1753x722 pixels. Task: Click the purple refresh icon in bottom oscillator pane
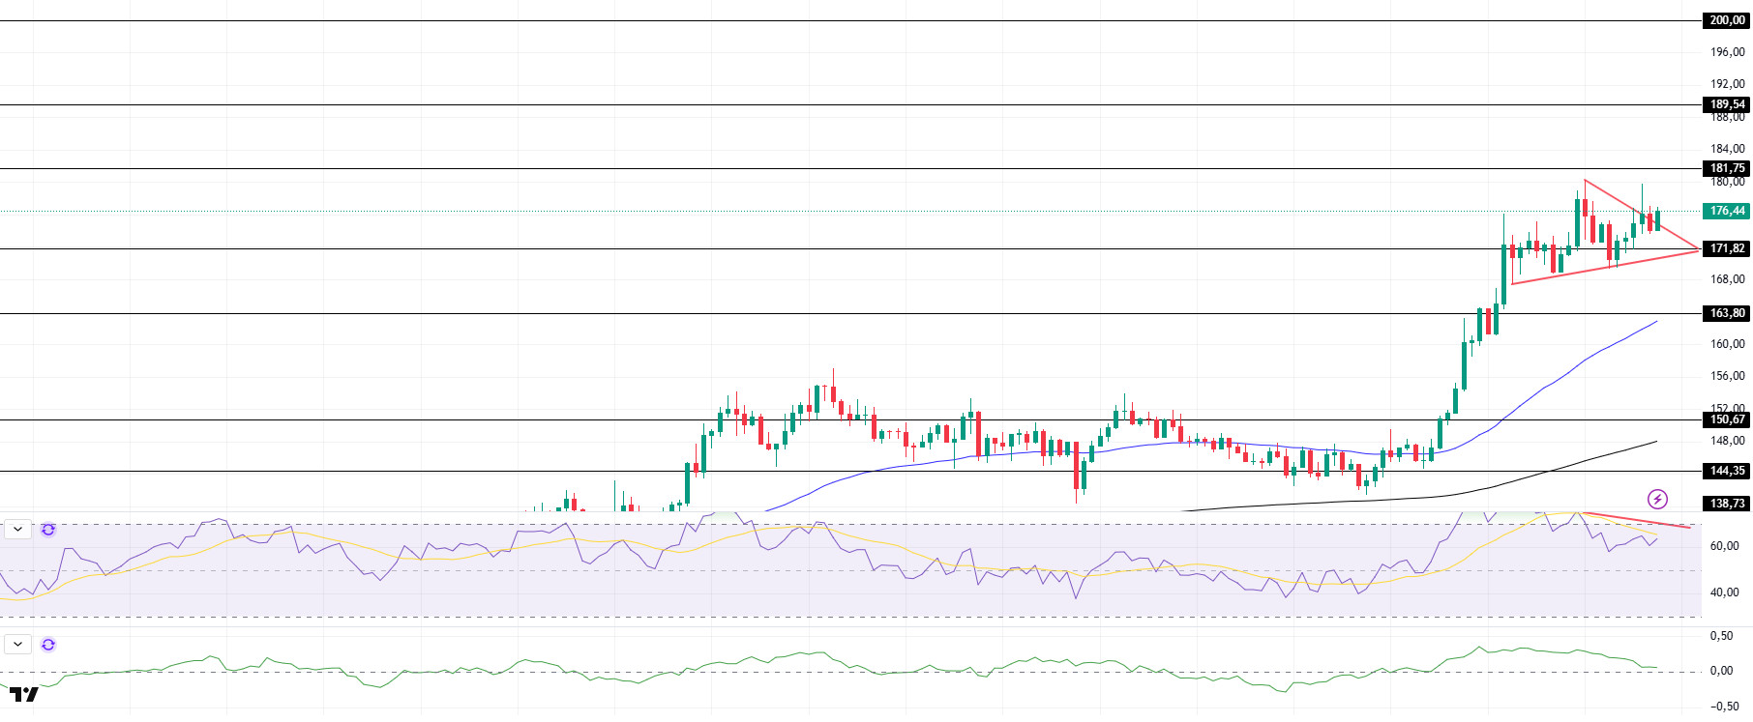pyautogui.click(x=48, y=644)
